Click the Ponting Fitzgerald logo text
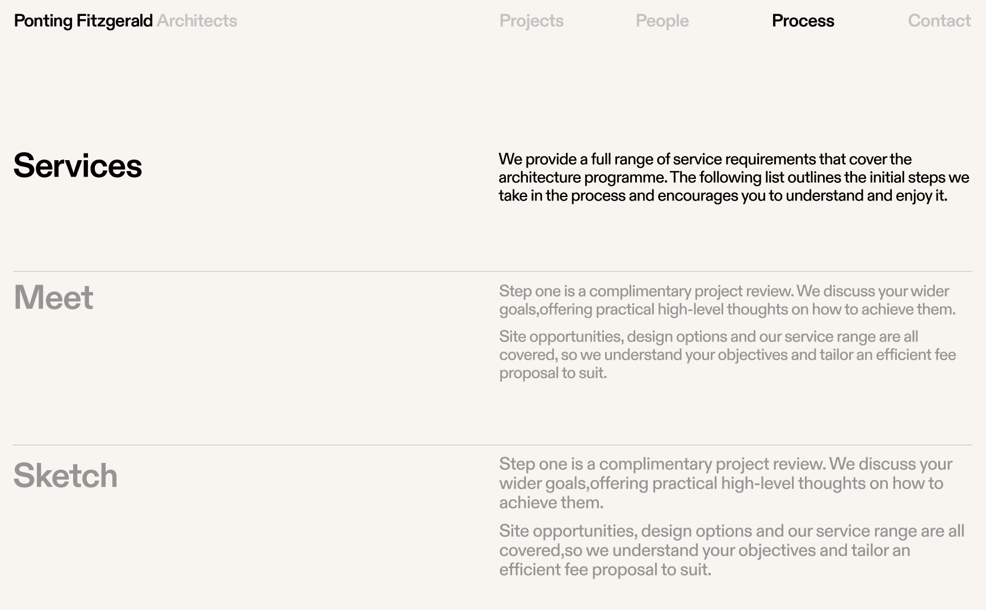The height and width of the screenshot is (610, 986). pos(83,21)
